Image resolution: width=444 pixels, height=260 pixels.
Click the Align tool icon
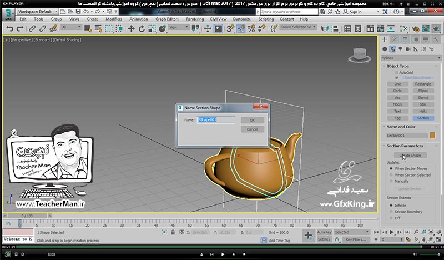pyautogui.click(x=335, y=29)
